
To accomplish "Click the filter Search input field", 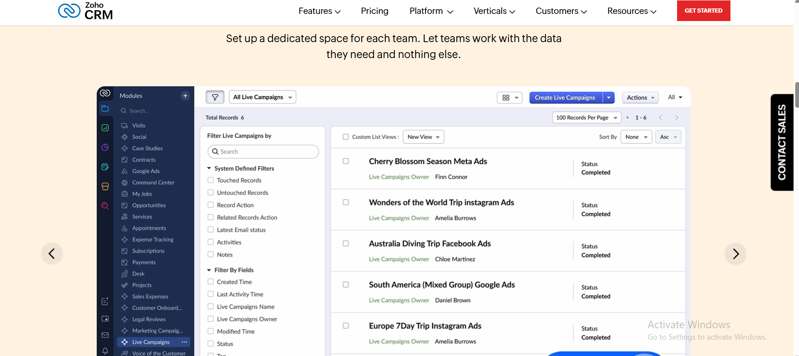I will [x=263, y=151].
